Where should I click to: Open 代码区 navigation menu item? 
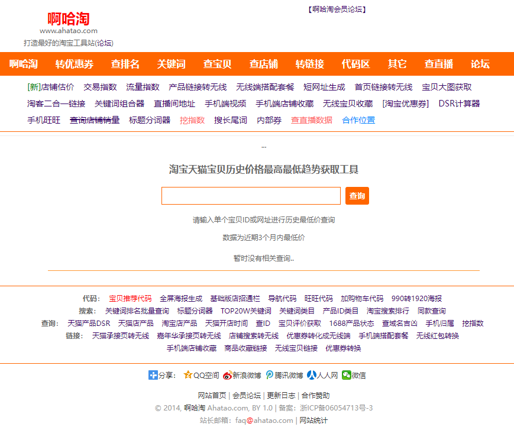(x=355, y=64)
